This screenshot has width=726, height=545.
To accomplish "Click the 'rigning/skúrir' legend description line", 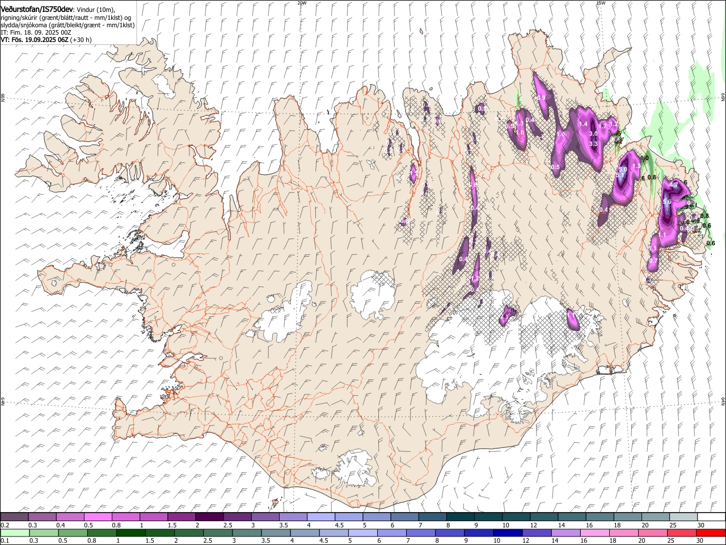I will pos(66,18).
